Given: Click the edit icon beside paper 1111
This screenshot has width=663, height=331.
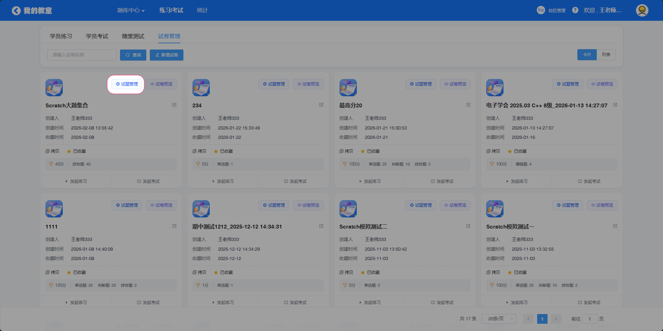Looking at the screenshot, I should pyautogui.click(x=174, y=226).
